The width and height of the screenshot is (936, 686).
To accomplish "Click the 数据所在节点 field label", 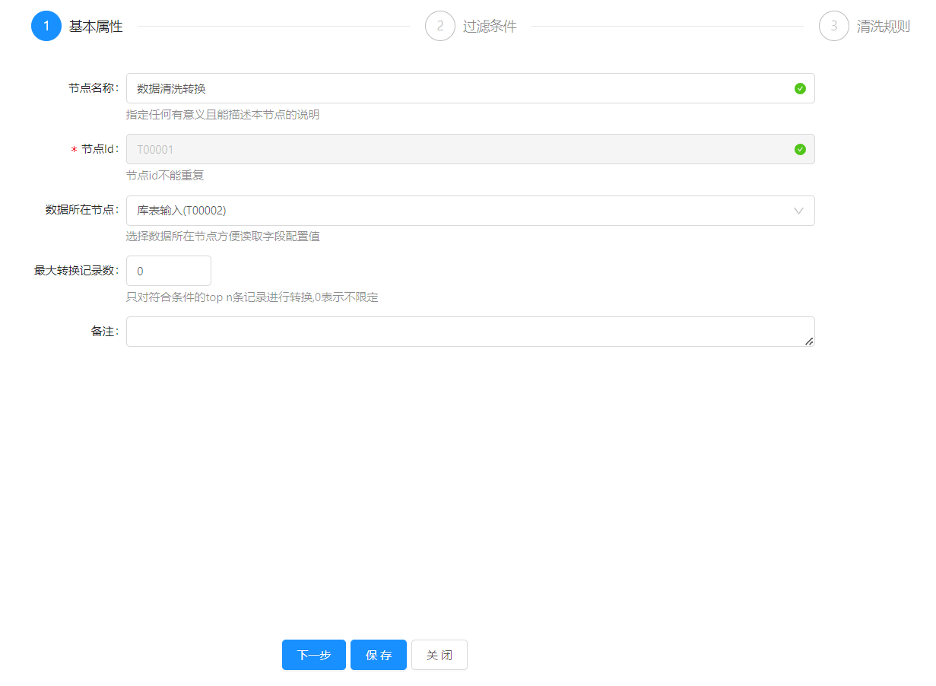I will [81, 210].
